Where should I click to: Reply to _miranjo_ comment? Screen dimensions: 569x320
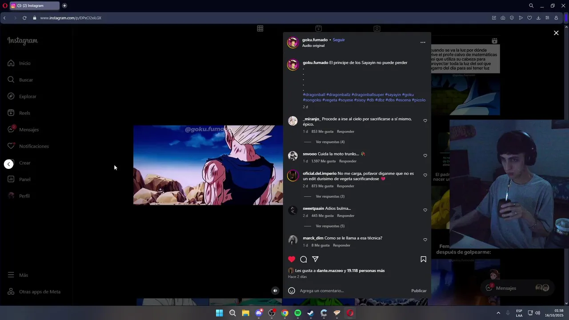tap(345, 132)
